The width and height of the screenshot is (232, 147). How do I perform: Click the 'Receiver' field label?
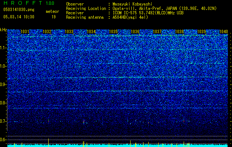[75, 13]
